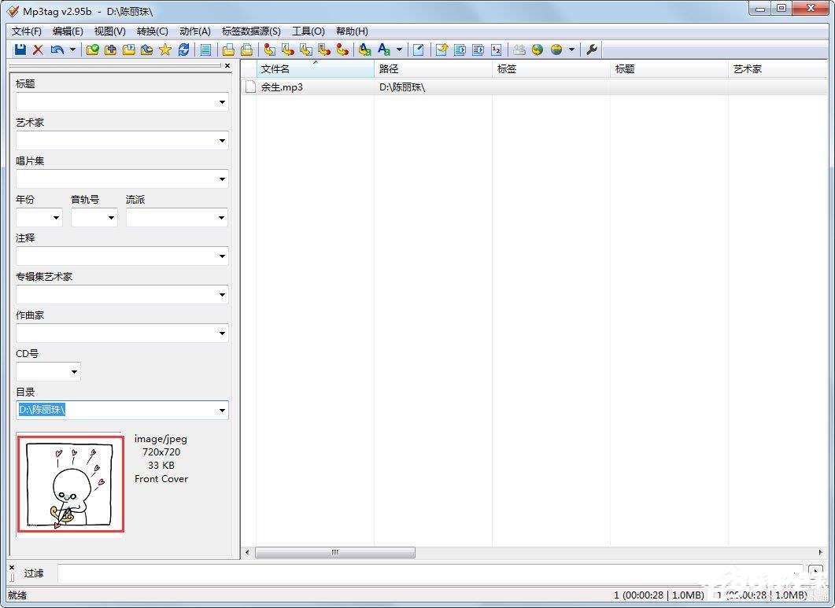Screen dimensions: 835x608
Task: Expand the 年份 dropdown
Action: tap(56, 218)
